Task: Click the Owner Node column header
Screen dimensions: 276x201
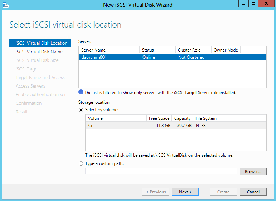Action: pos(226,50)
